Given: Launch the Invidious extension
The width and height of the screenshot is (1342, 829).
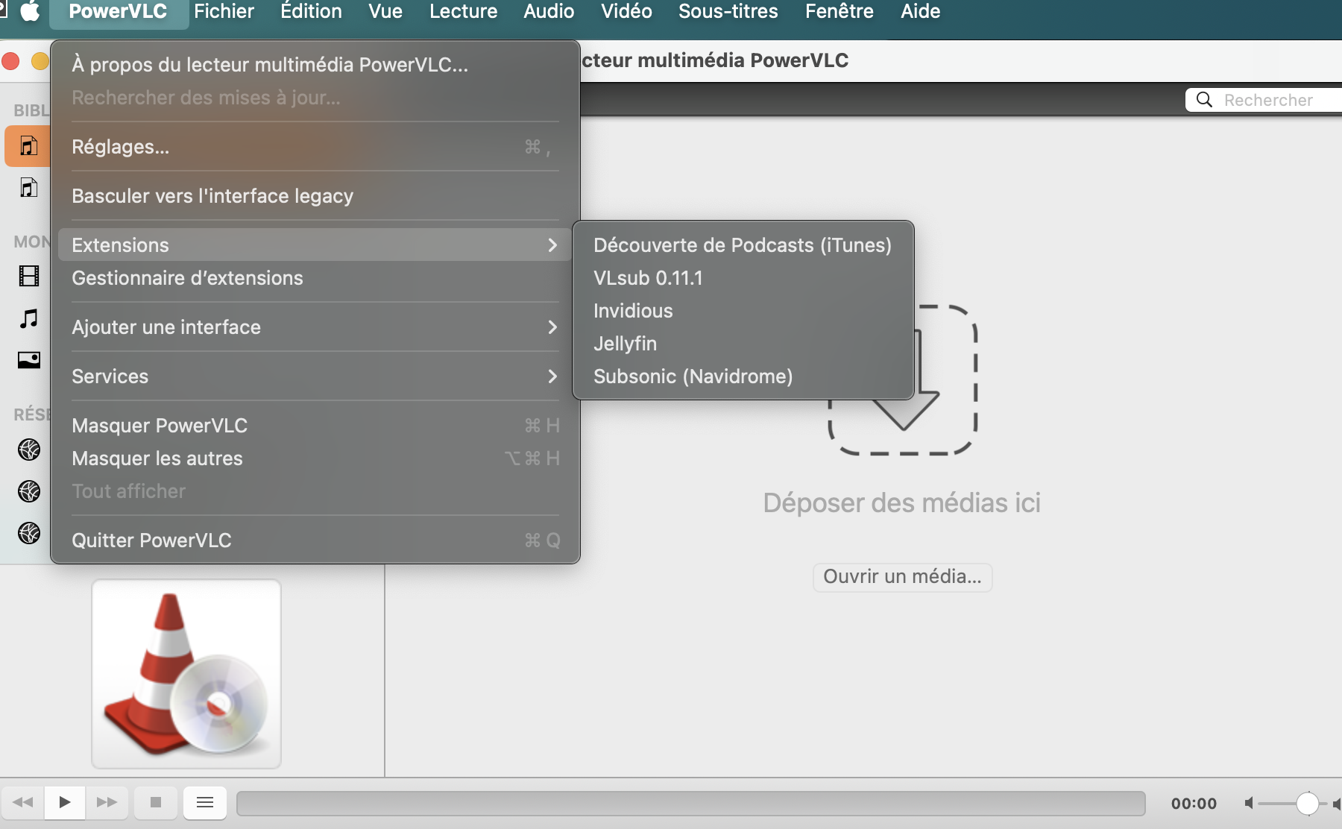Looking at the screenshot, I should [743, 311].
